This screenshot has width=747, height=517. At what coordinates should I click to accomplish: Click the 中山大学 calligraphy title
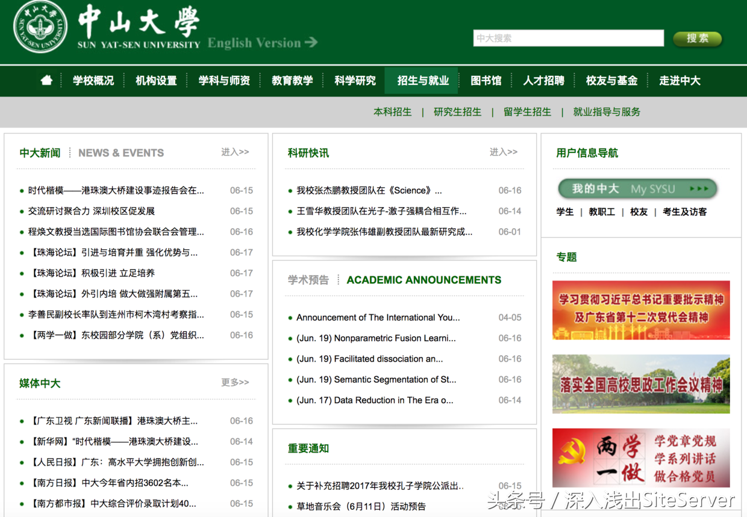[x=138, y=22]
